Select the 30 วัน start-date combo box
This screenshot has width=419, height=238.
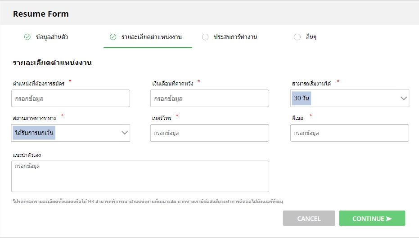342,99
